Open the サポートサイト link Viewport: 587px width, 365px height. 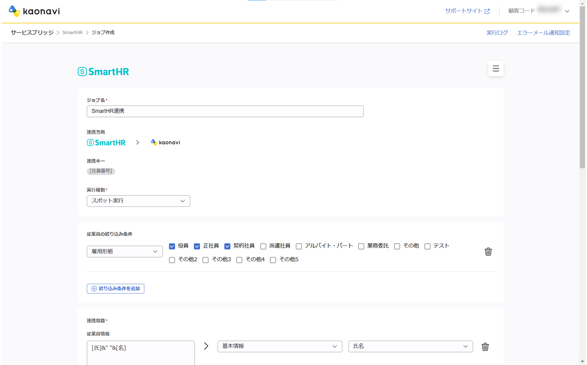[x=464, y=11]
